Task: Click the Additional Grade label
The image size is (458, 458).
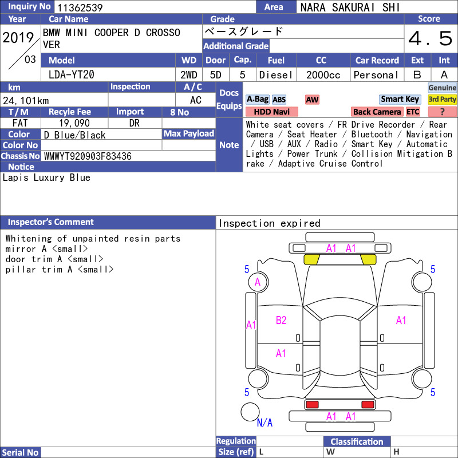Action: 236,46
